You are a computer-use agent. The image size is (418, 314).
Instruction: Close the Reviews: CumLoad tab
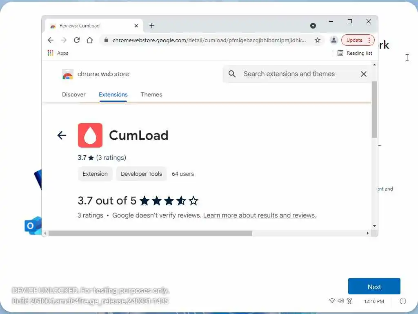pyautogui.click(x=136, y=26)
